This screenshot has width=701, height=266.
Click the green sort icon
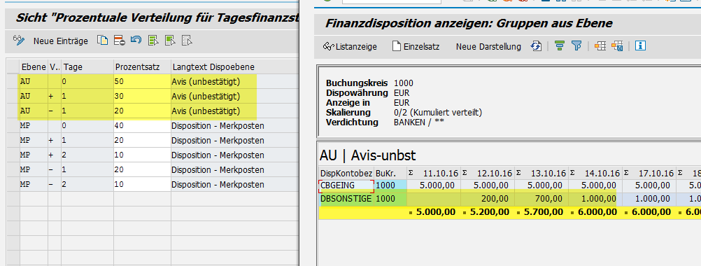pos(559,46)
